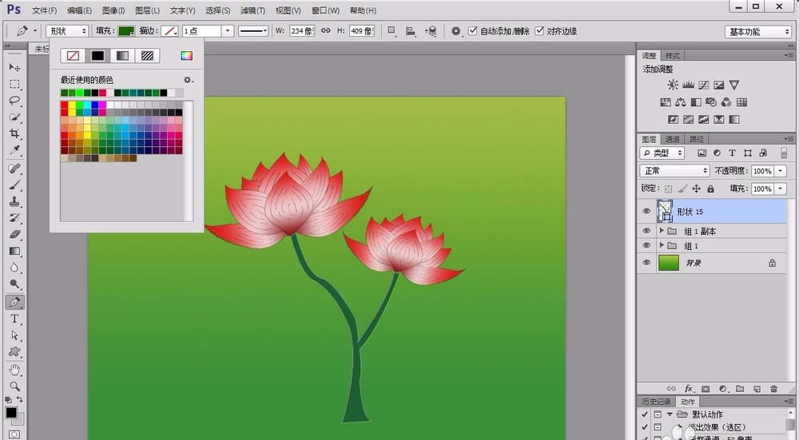Select the Eyedropper tool
799x440 pixels.
coord(14,150)
